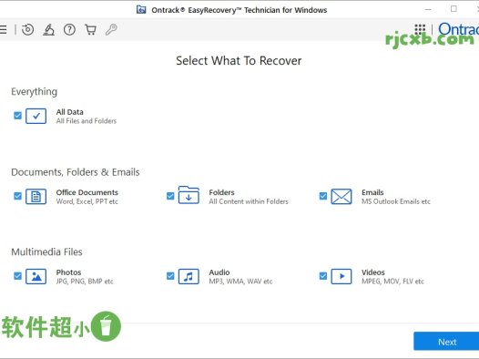
Task: Click the 'Audio' label text
Action: [219, 272]
